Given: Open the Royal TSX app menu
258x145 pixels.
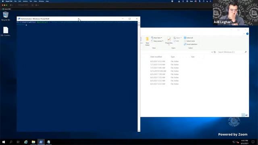Looking at the screenshot, I should pos(9,1).
